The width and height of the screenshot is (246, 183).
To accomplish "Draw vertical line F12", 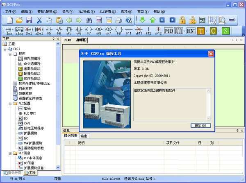I will click(x=148, y=31).
